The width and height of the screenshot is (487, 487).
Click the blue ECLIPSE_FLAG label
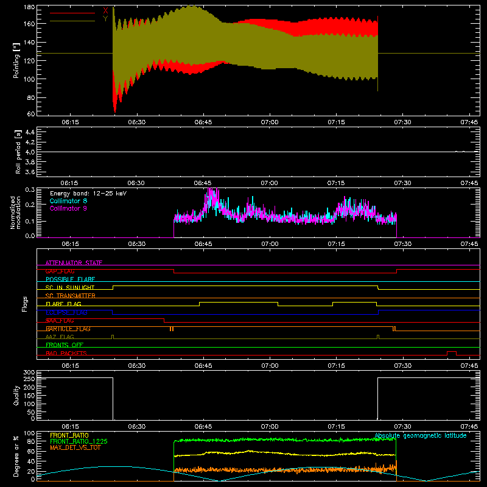[66, 312]
